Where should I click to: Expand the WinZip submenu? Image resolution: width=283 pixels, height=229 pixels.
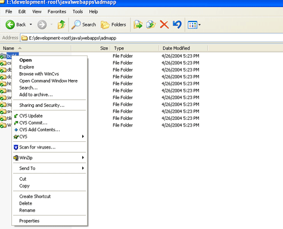pyautogui.click(x=49, y=157)
